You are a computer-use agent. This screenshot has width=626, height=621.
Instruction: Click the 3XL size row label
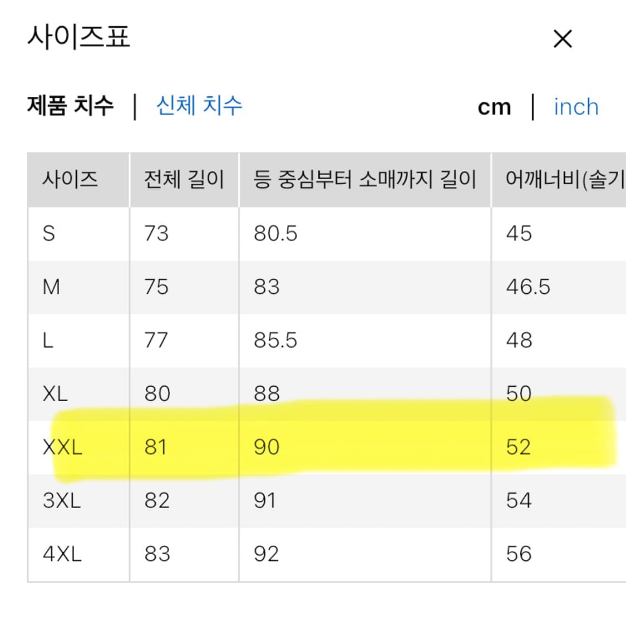pyautogui.click(x=62, y=500)
